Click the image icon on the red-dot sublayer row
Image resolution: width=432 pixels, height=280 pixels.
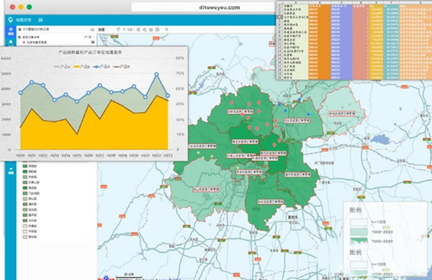click(93, 42)
